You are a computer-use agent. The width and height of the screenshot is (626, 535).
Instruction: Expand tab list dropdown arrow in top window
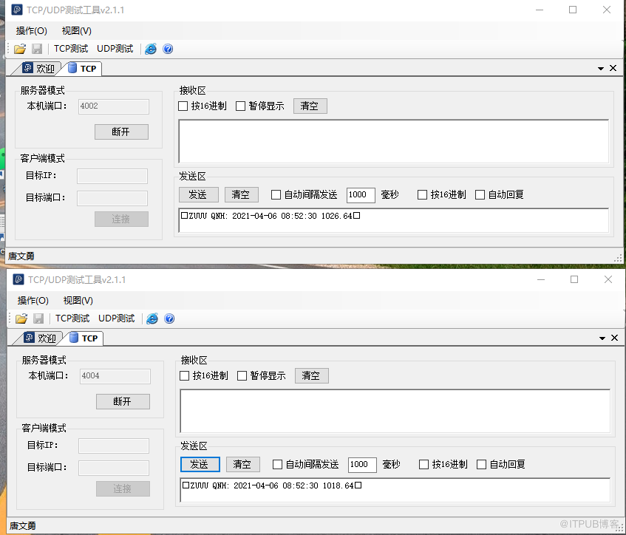(601, 68)
